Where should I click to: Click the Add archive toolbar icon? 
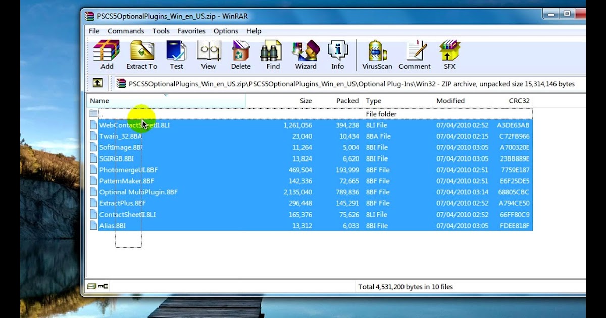[x=107, y=55]
